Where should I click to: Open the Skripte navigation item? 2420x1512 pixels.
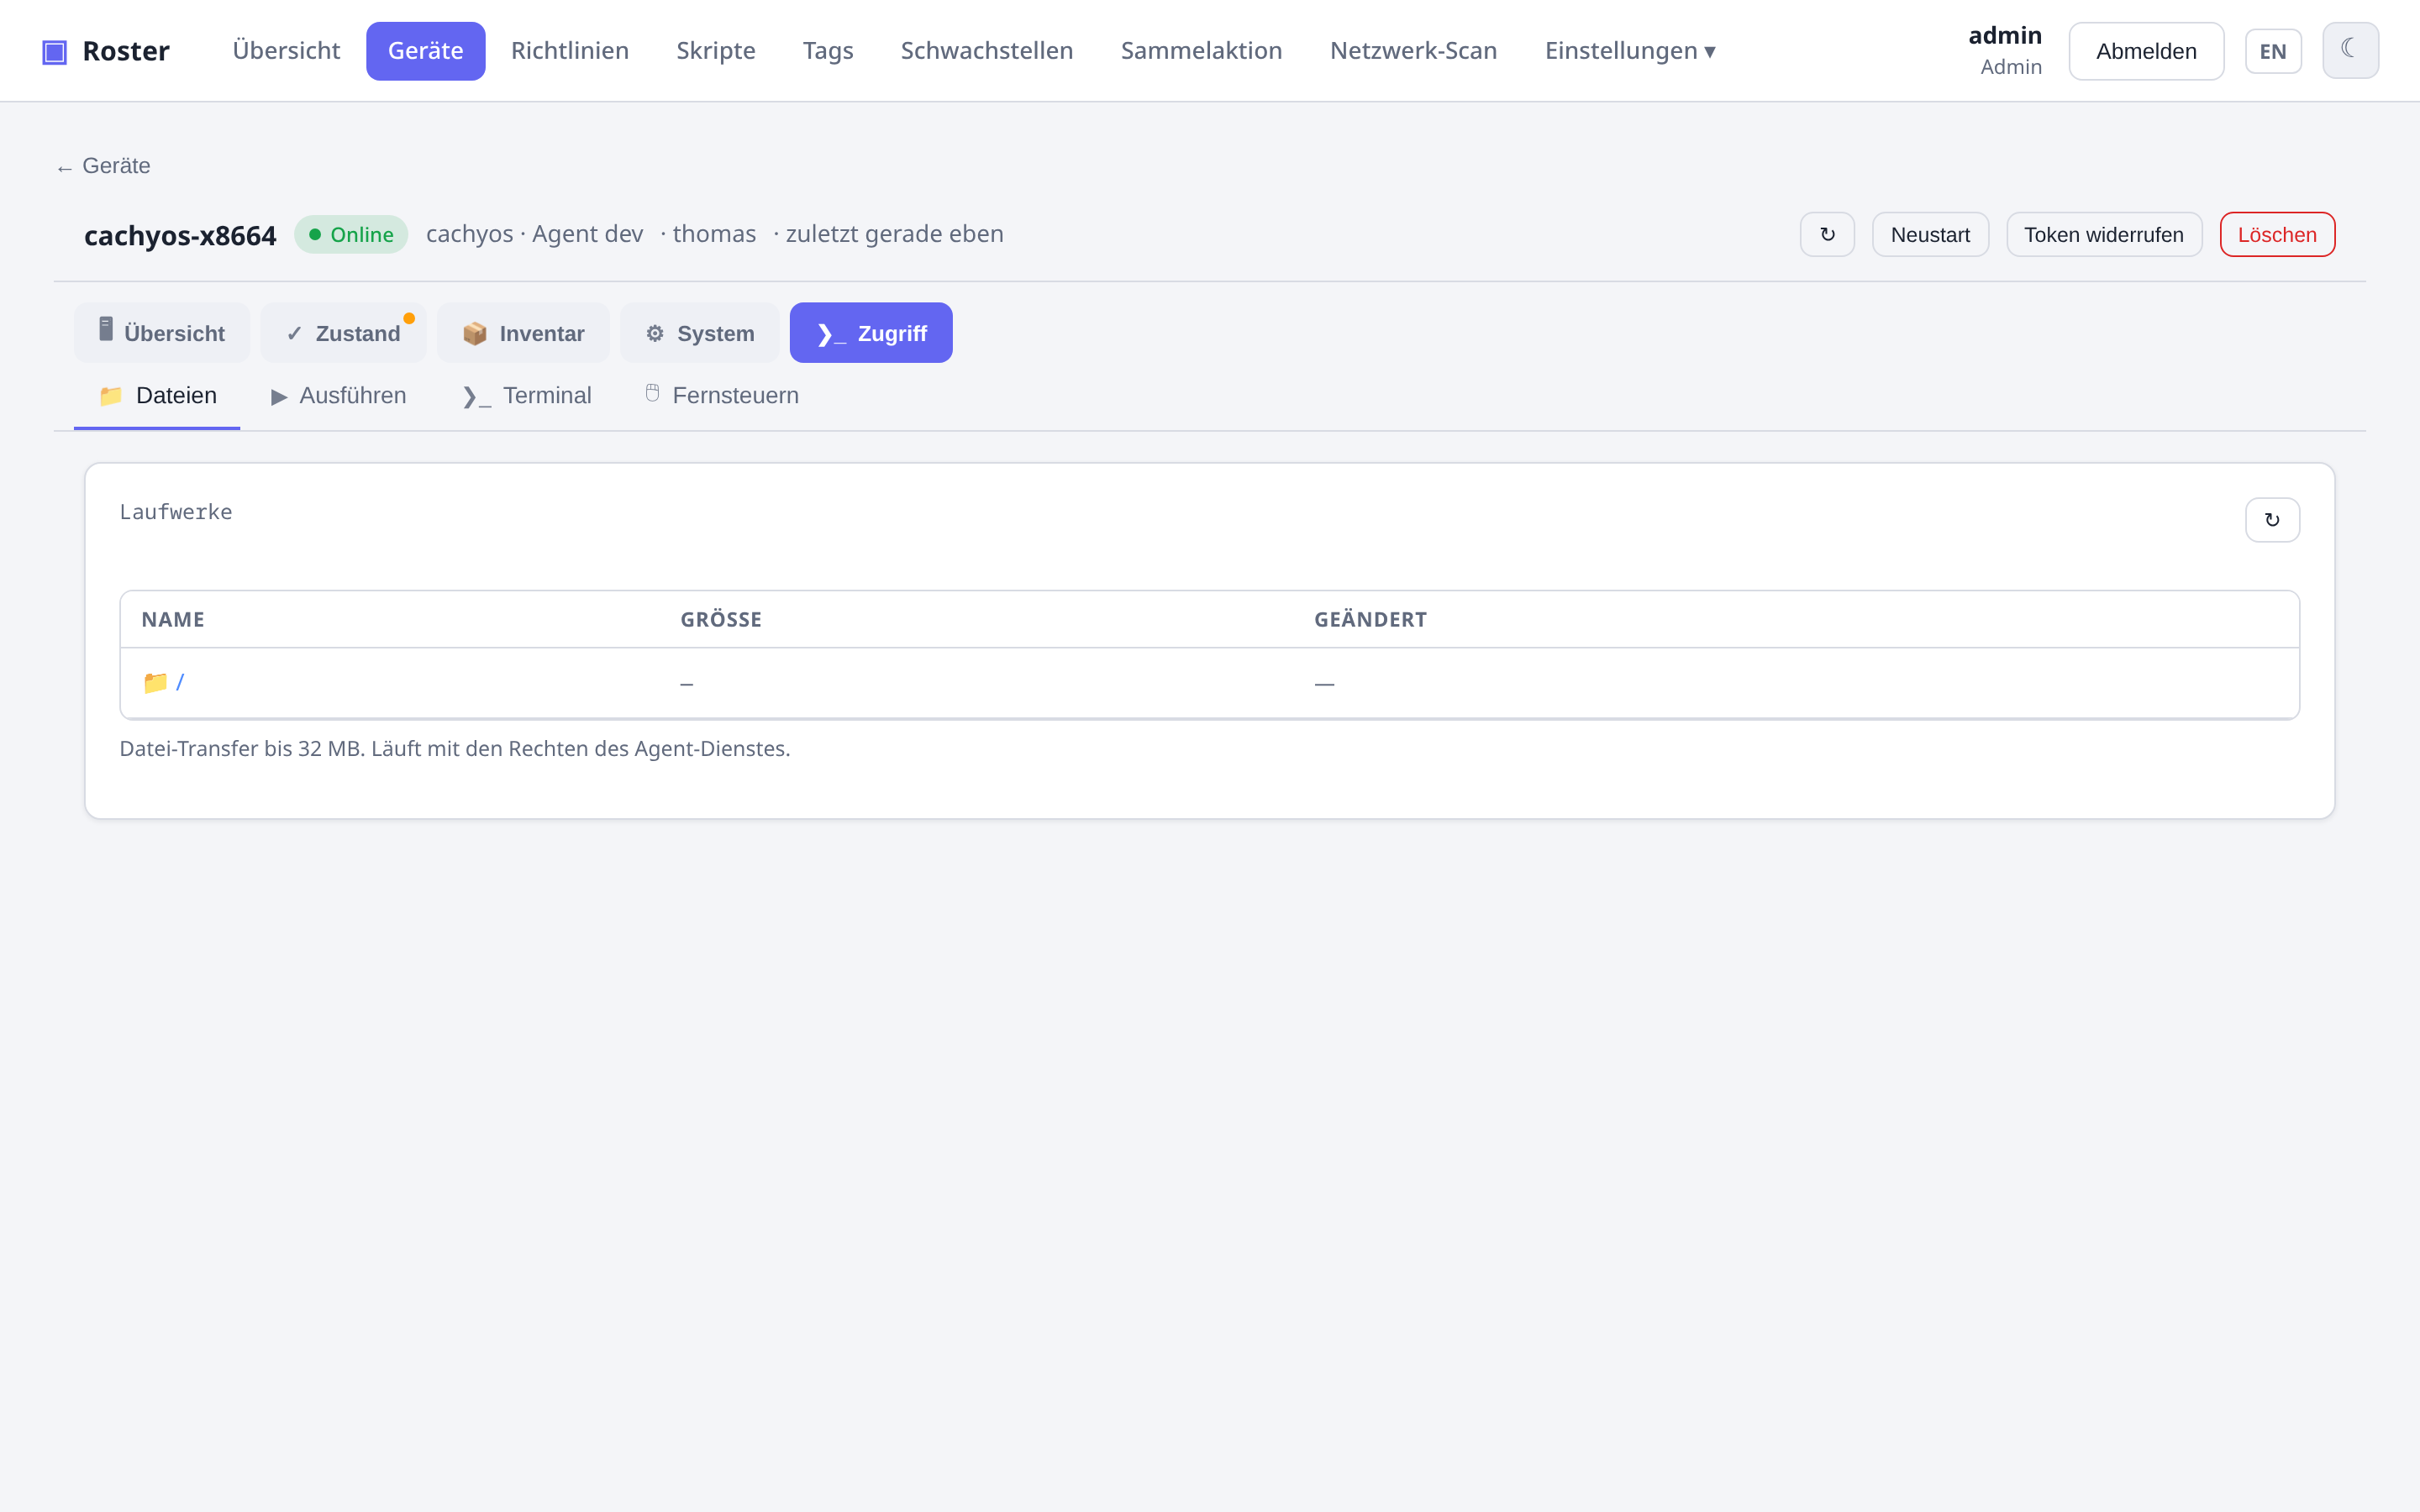(x=715, y=51)
